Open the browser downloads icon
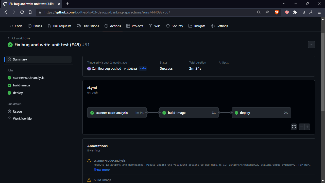This screenshot has height=183, width=325. 311,12
